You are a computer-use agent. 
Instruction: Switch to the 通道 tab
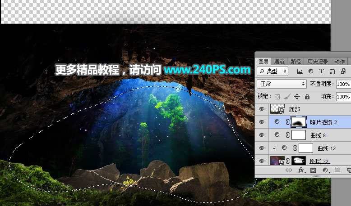point(279,61)
